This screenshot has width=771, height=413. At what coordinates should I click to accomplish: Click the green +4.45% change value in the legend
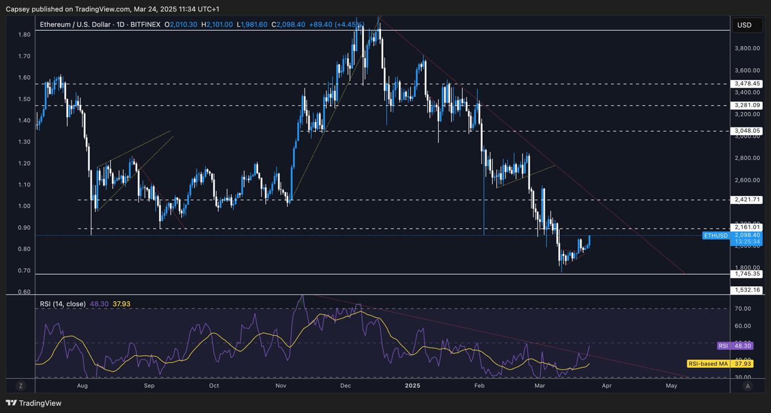(x=350, y=25)
